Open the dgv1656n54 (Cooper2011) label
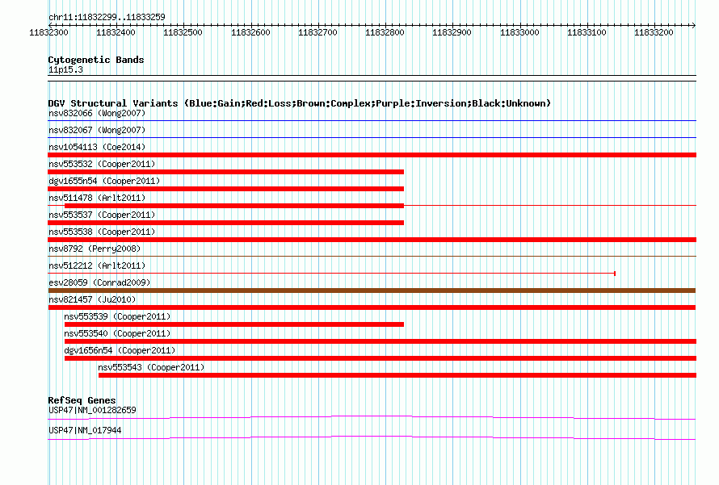Screen dimensions: 719x485 [x=120, y=350]
